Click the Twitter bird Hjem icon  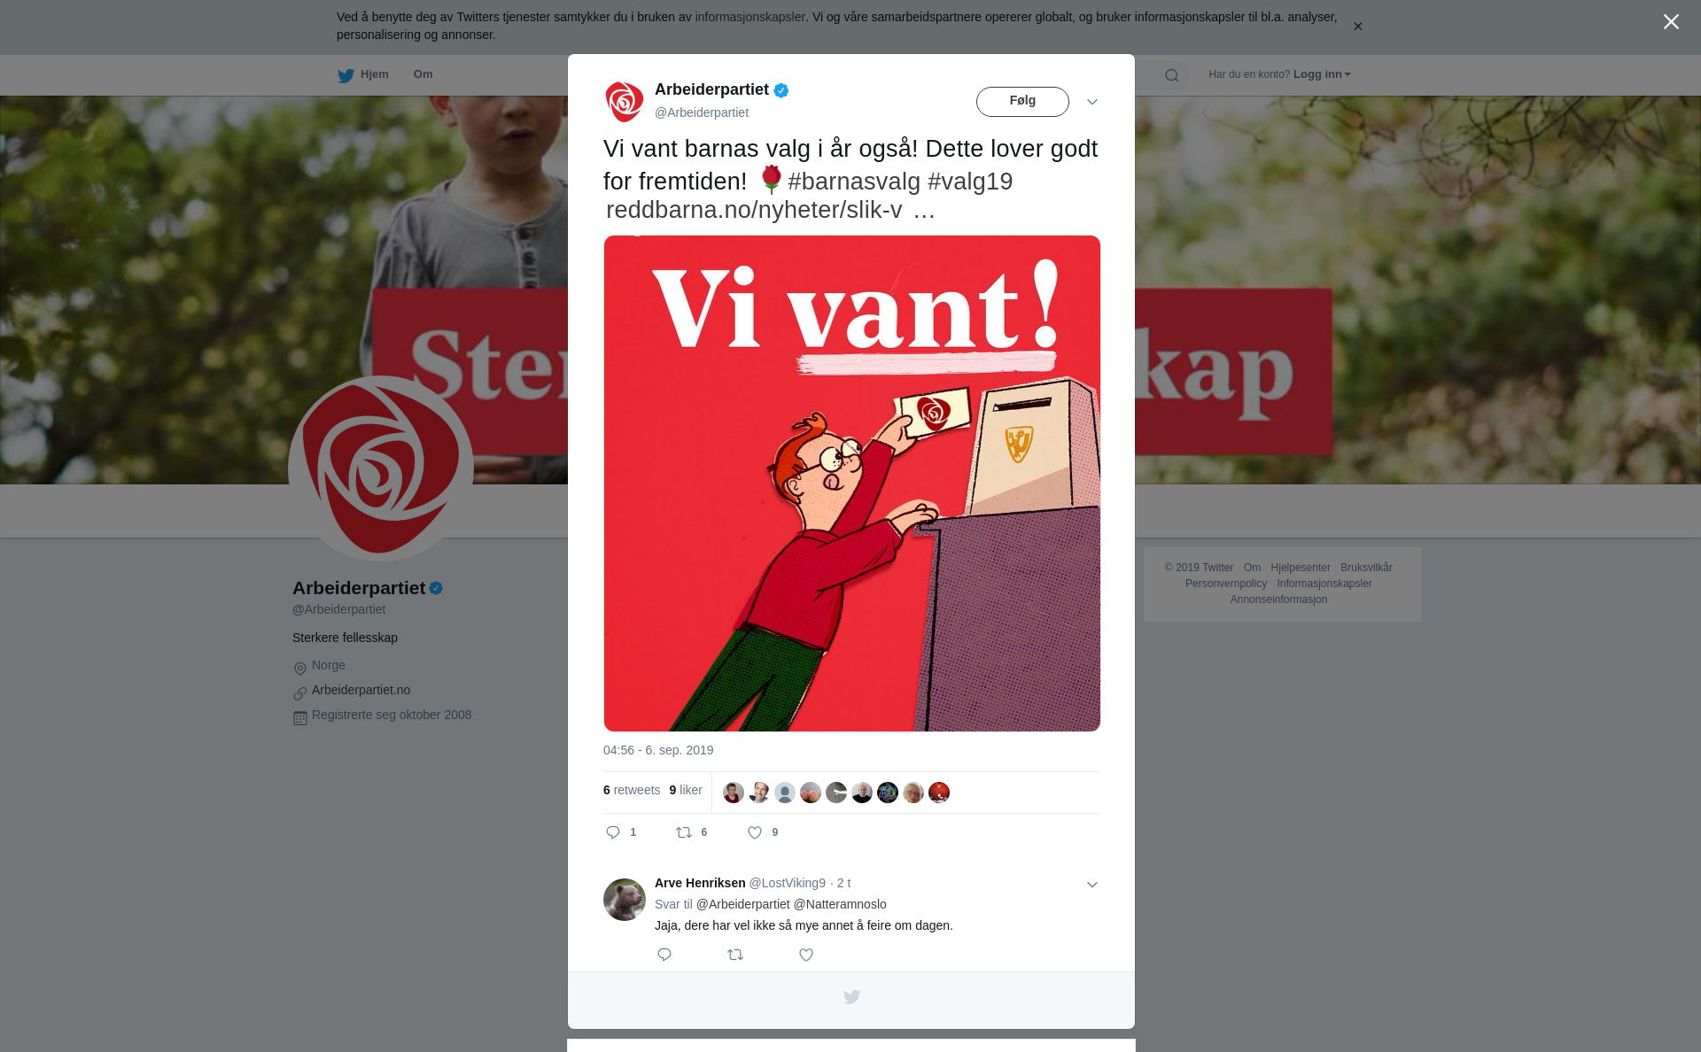point(346,75)
